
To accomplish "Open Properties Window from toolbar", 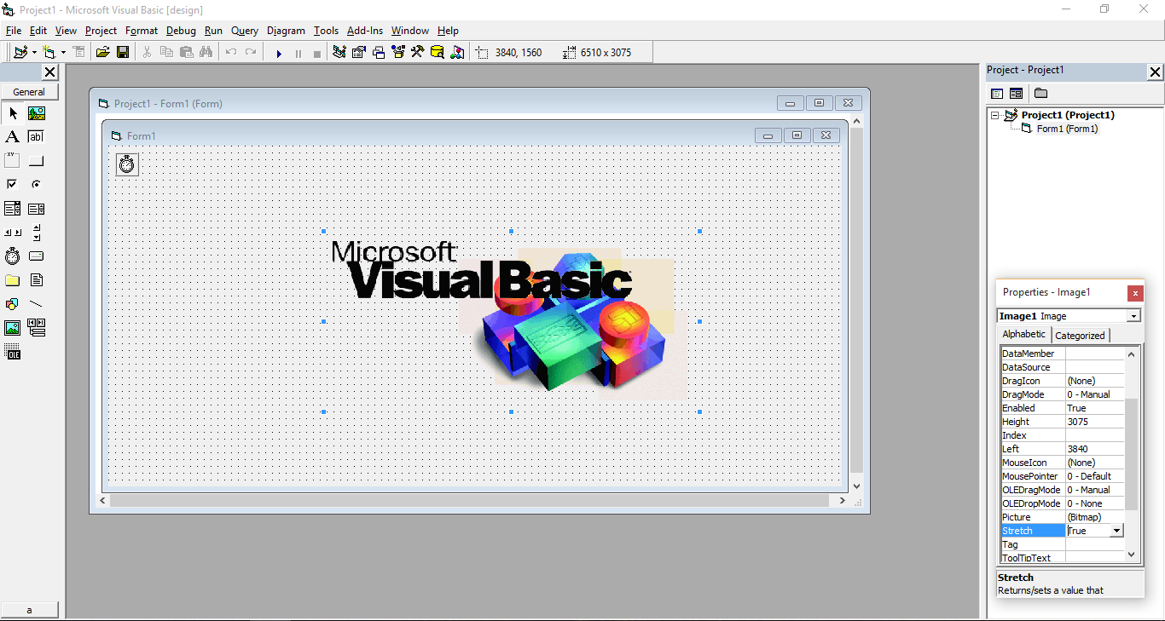I will pos(359,53).
